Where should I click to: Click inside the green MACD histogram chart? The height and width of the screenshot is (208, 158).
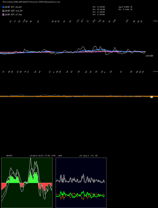[x=27, y=183]
